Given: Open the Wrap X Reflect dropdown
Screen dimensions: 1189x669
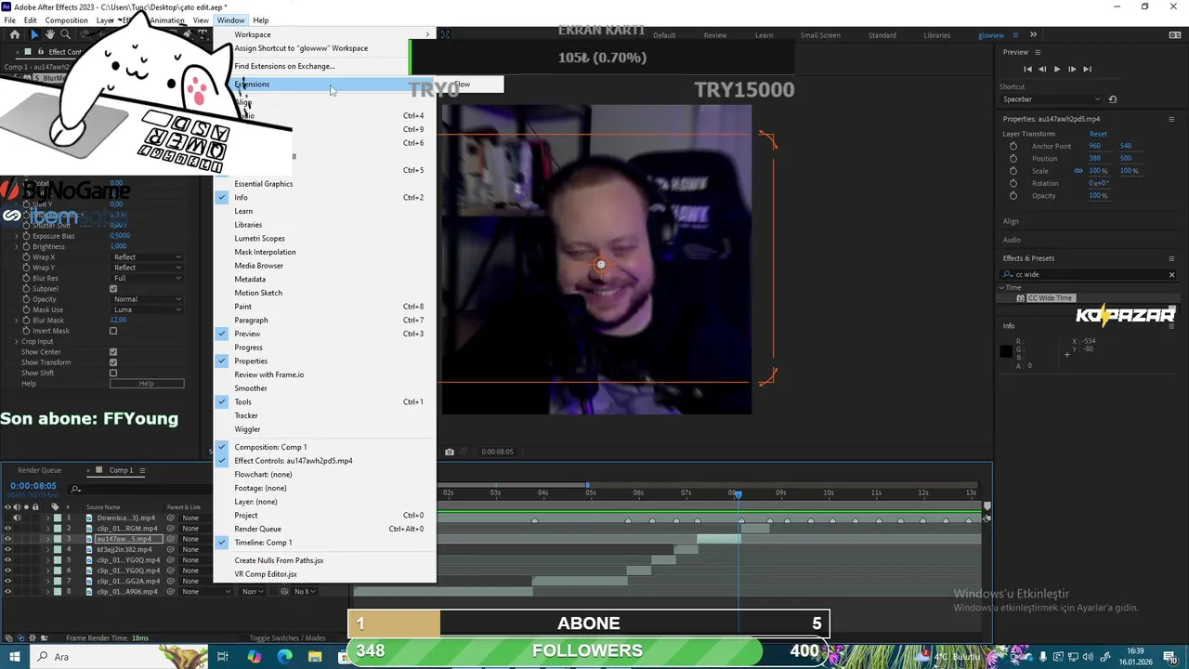Looking at the screenshot, I should coord(147,257).
